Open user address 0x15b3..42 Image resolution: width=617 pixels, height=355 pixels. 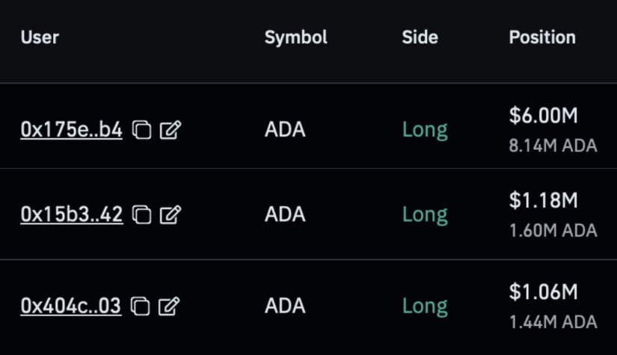(72, 214)
